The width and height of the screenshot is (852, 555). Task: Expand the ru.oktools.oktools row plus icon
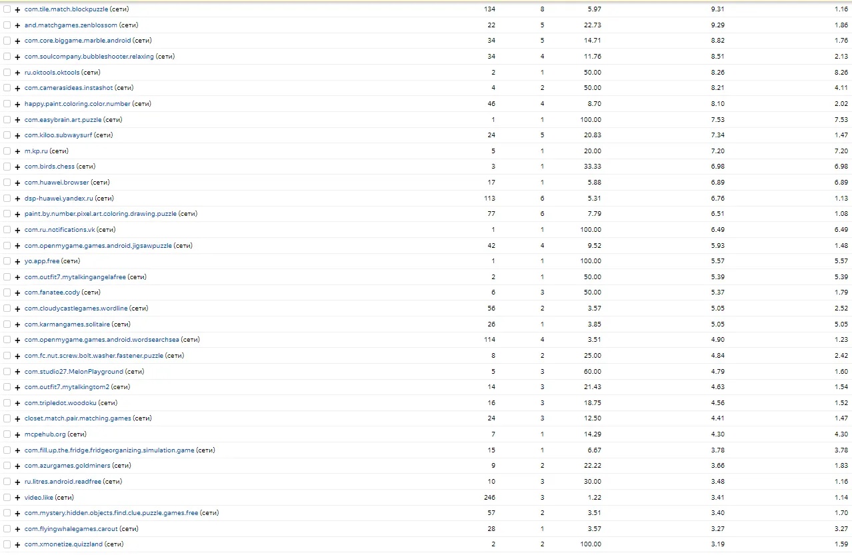pos(17,73)
